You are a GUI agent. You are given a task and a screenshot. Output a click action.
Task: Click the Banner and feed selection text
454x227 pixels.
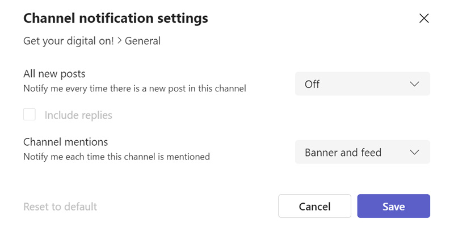[343, 153]
